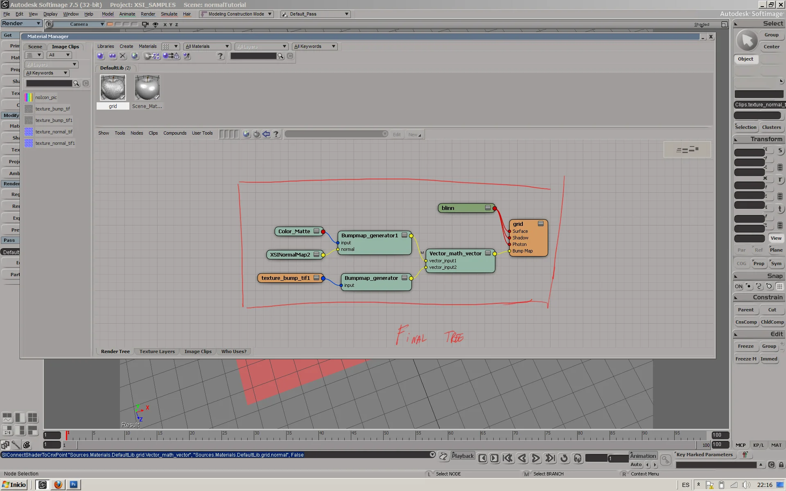Click the material eyedropper pick icon
Screen dimensions: 786x491
tap(187, 56)
